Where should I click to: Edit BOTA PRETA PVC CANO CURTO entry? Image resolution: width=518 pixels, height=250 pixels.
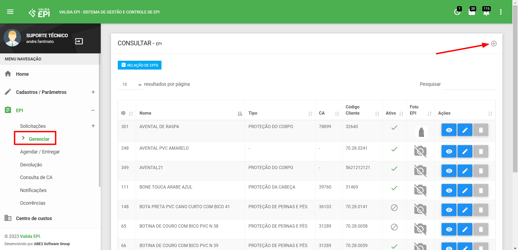click(x=465, y=210)
